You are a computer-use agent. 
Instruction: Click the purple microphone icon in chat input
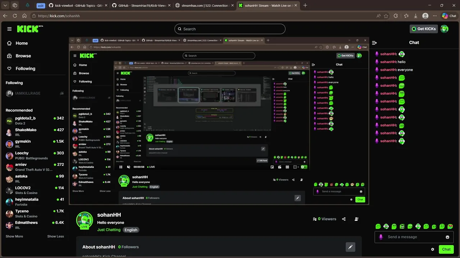[x=381, y=237]
